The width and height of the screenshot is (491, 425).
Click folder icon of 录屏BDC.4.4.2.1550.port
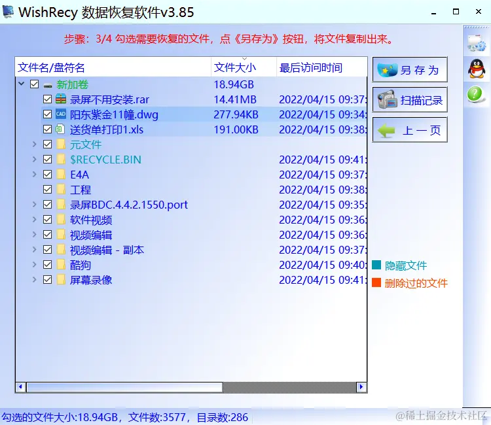coord(61,204)
